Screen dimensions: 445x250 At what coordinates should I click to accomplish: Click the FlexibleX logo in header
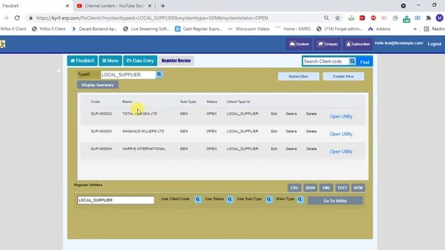[x=3, y=44]
